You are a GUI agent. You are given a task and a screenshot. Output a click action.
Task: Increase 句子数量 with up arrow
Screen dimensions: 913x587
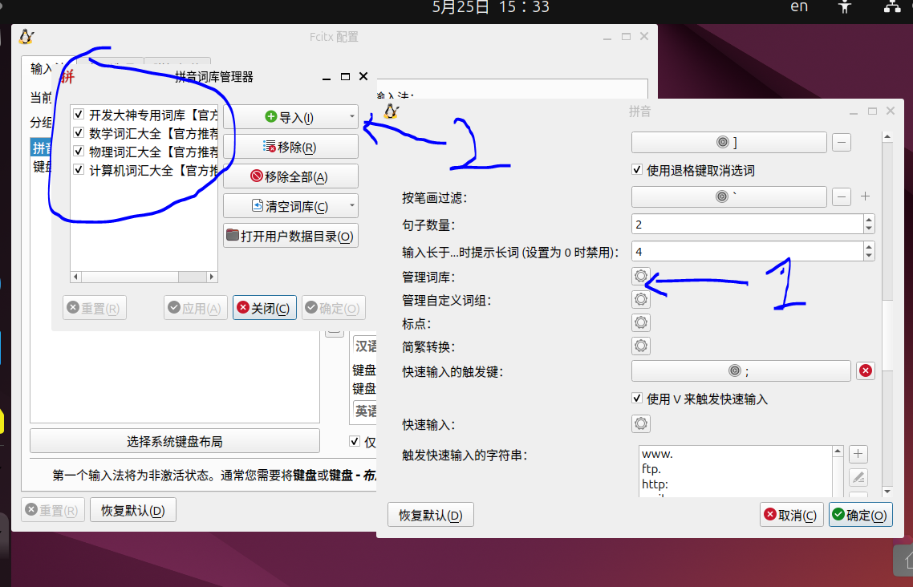click(869, 220)
